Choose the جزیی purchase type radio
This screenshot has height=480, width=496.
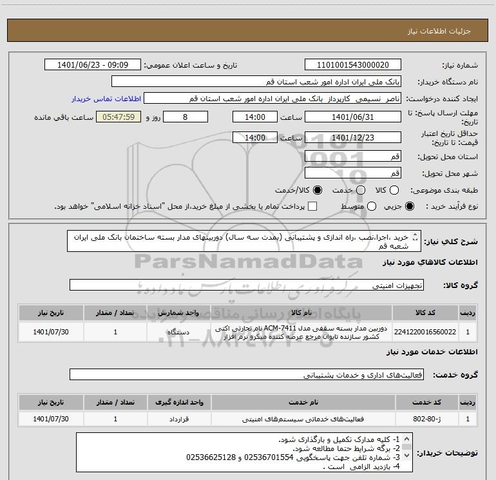410,206
